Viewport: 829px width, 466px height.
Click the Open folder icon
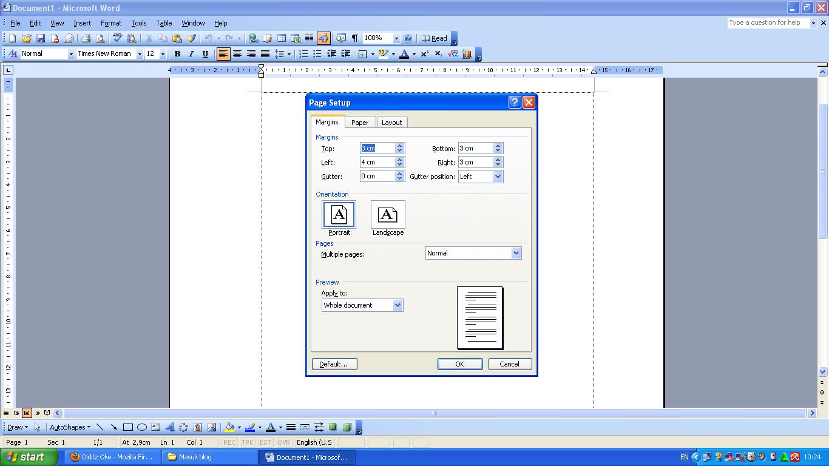[x=26, y=38]
